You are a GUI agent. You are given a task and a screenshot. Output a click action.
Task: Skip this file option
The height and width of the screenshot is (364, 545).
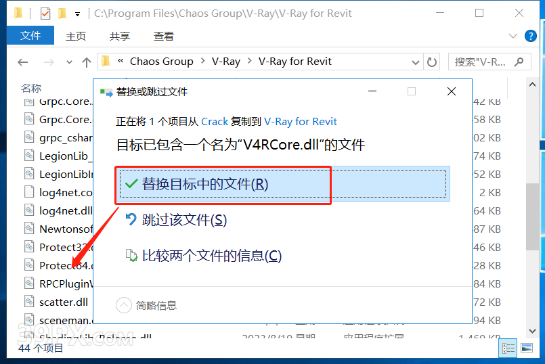(176, 220)
